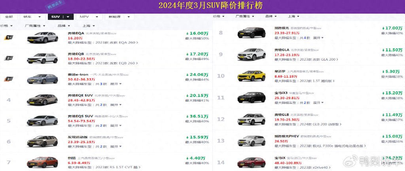This screenshot has width=405, height=171.
Task: Expand 展开 models under 奔驰EQE SUV
Action: [x=116, y=105]
